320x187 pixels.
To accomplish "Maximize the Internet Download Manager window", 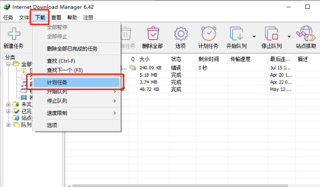I will [307, 7].
